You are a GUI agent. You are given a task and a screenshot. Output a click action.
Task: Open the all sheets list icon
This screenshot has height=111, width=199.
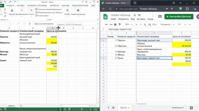click(x=113, y=108)
